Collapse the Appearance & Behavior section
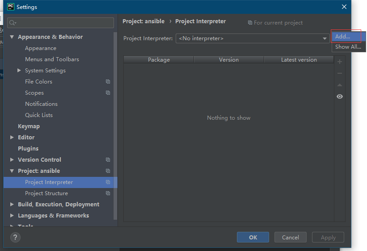This screenshot has height=251, width=367. (x=12, y=37)
